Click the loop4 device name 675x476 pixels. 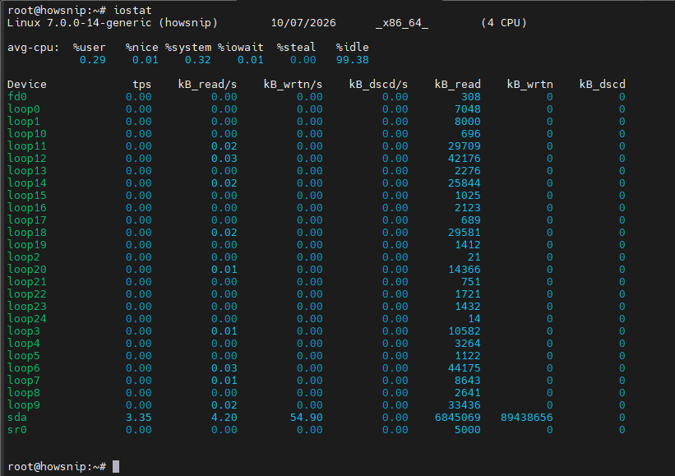(x=24, y=344)
